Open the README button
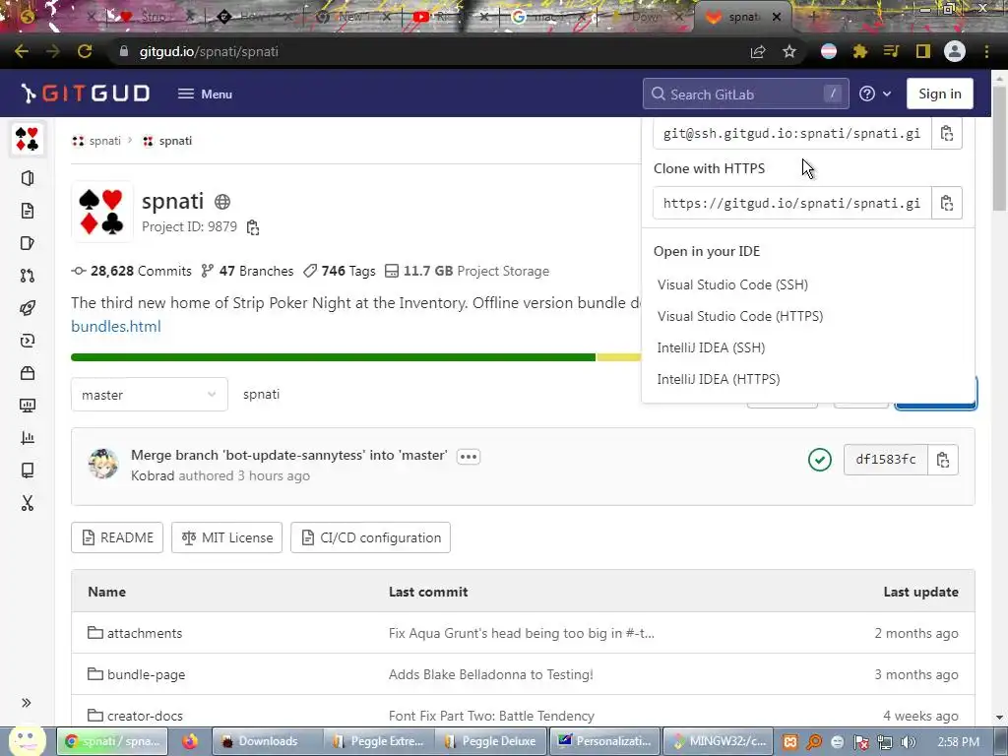Screen dimensions: 1008x756 (x=117, y=537)
